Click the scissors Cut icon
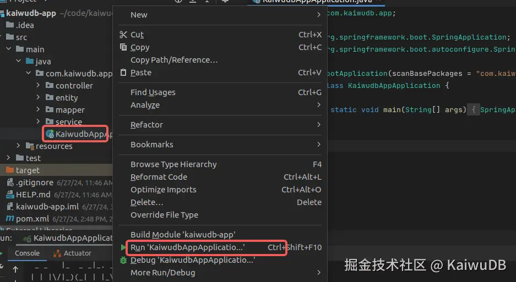Viewport: 516px width, 282px height. [123, 35]
